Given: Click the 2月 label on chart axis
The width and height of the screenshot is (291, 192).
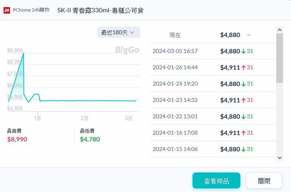Looking at the screenshot, I should point(84,118).
